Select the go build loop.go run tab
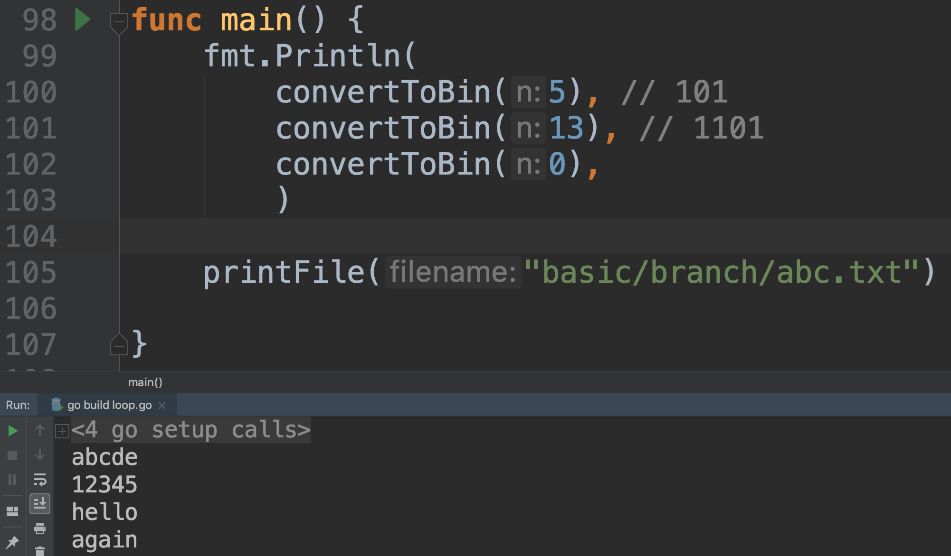Image resolution: width=951 pixels, height=556 pixels. 109,405
